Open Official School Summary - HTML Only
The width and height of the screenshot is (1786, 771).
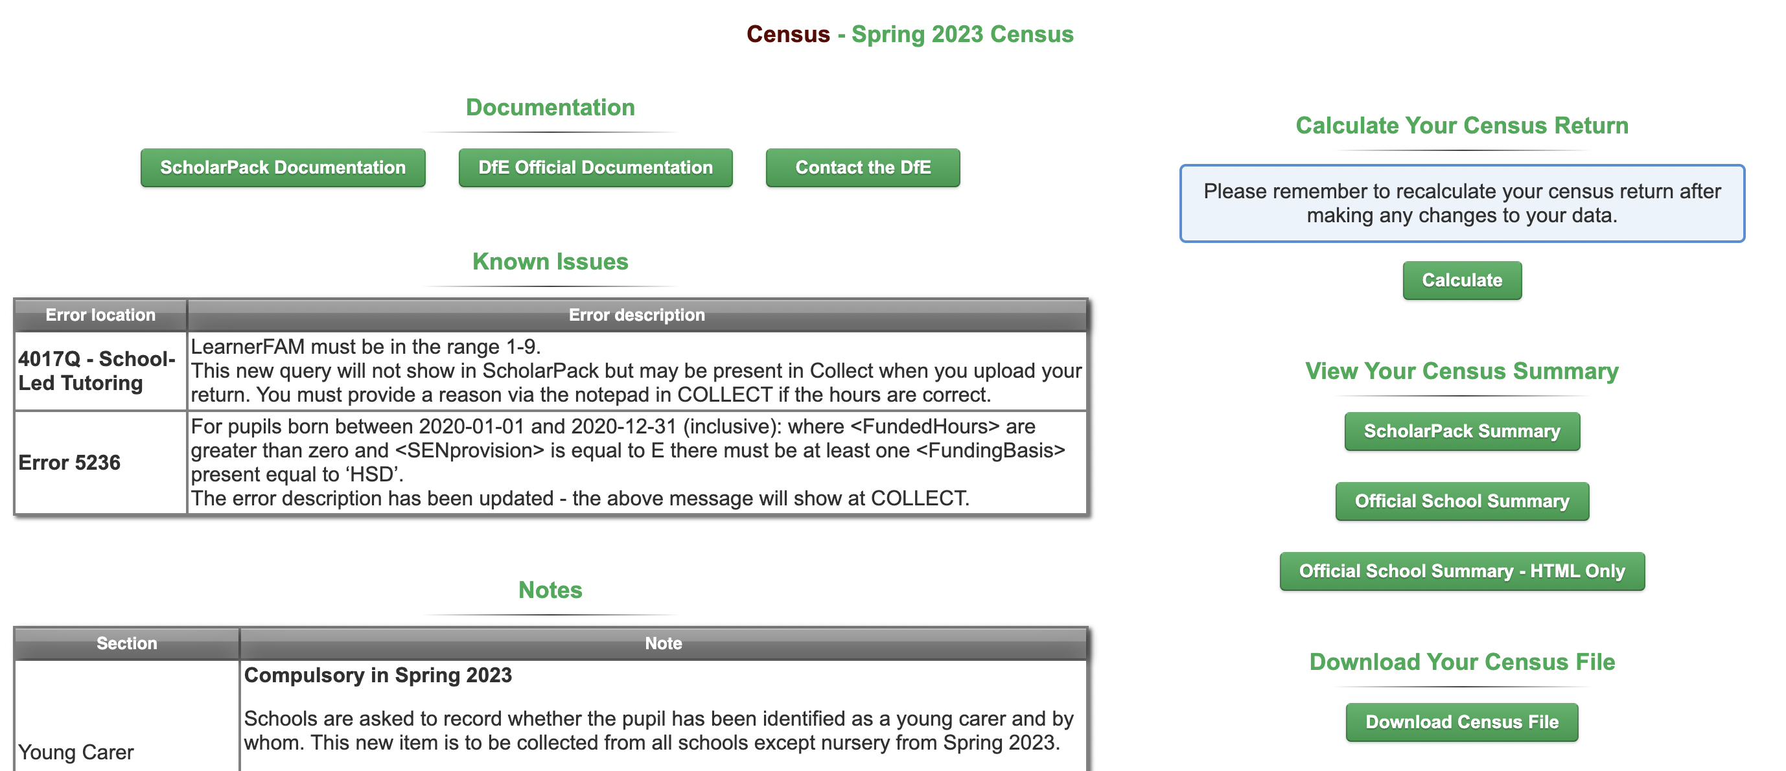(1461, 571)
